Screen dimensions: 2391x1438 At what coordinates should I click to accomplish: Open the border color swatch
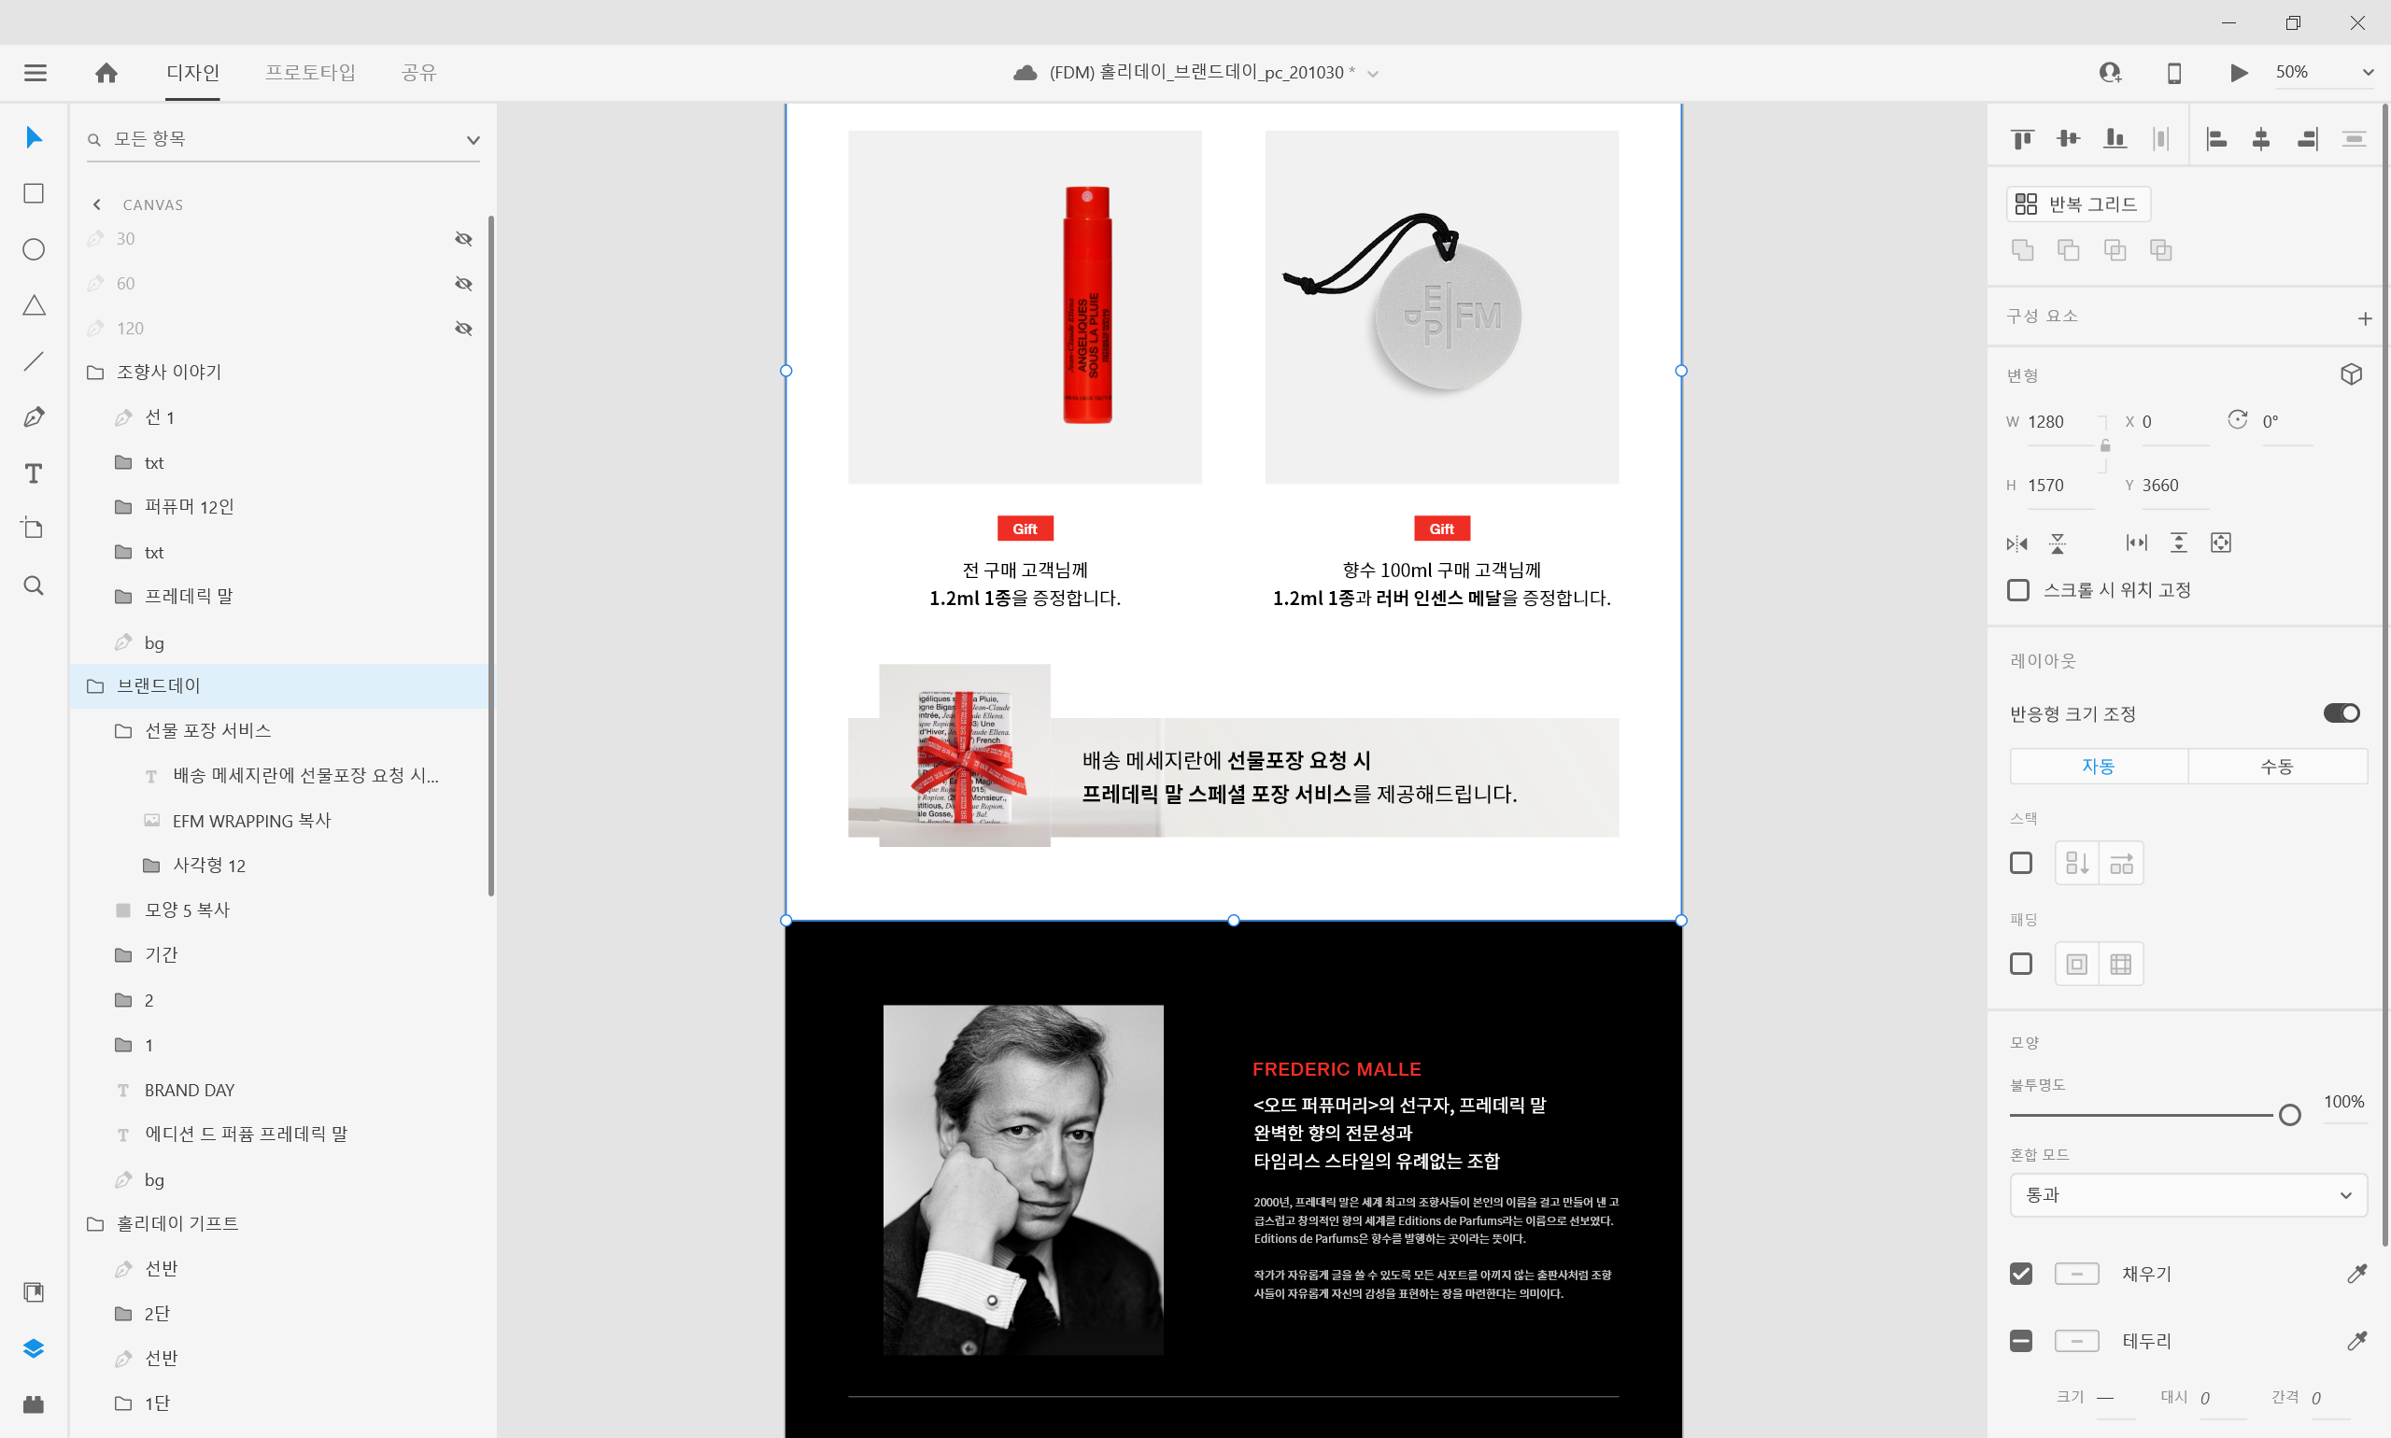point(2076,1341)
